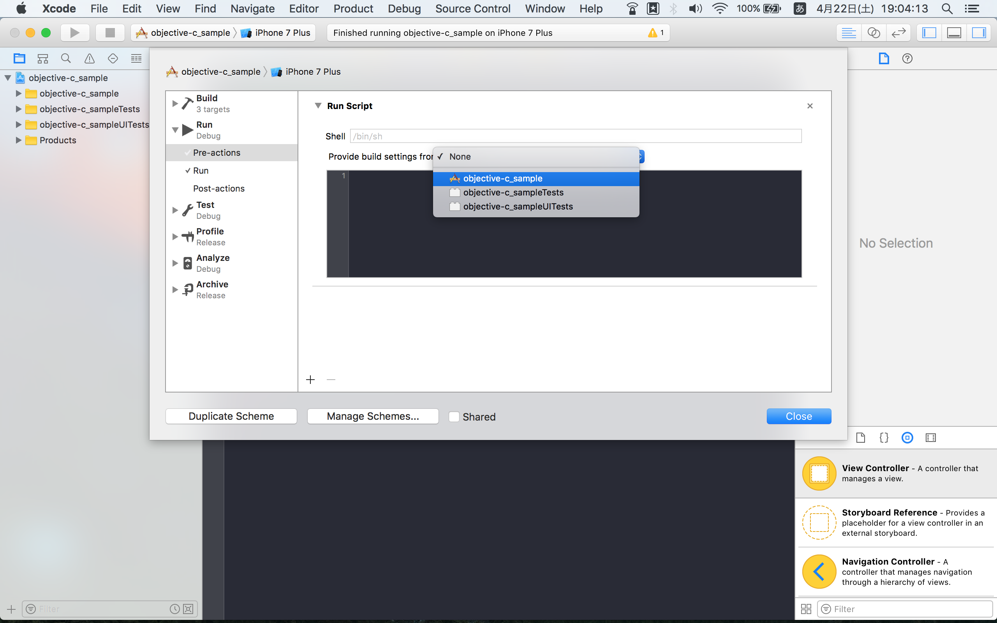Screen dimensions: 997x623
Task: Switch to Standard editor icon
Action: click(x=849, y=33)
